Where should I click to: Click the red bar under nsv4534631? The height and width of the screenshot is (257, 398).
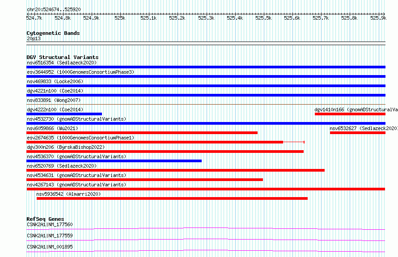pyautogui.click(x=145, y=180)
